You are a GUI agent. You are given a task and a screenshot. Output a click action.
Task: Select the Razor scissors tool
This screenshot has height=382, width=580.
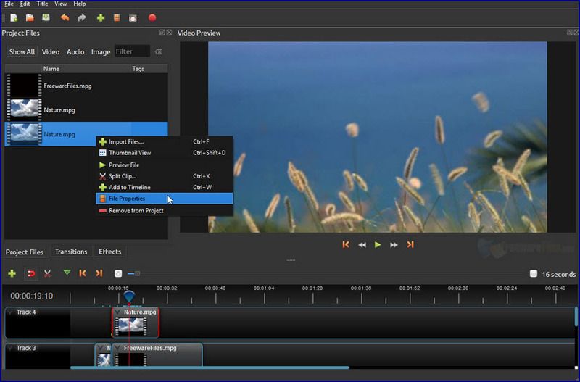click(47, 273)
